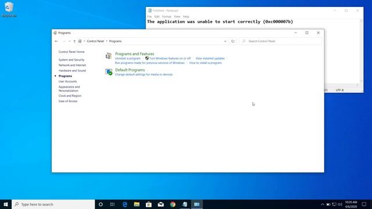Click Programs and Features heading
Screen dimensions: 372x209
(x=134, y=54)
